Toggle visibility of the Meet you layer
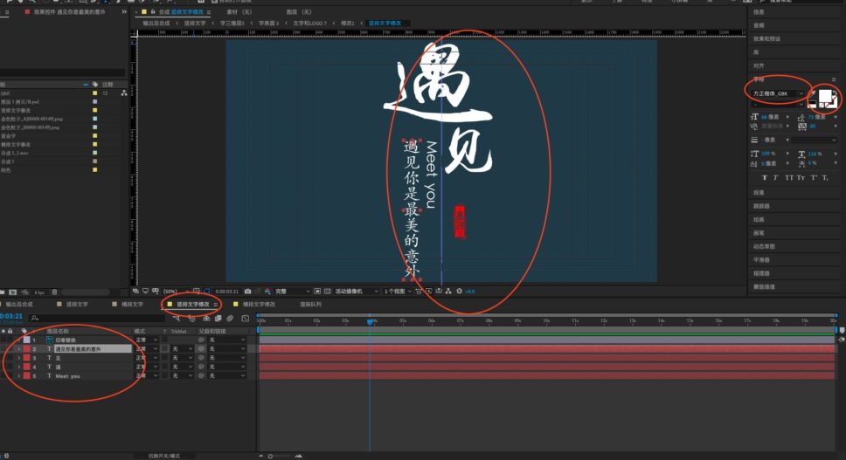The width and height of the screenshot is (846, 460). (x=3, y=376)
